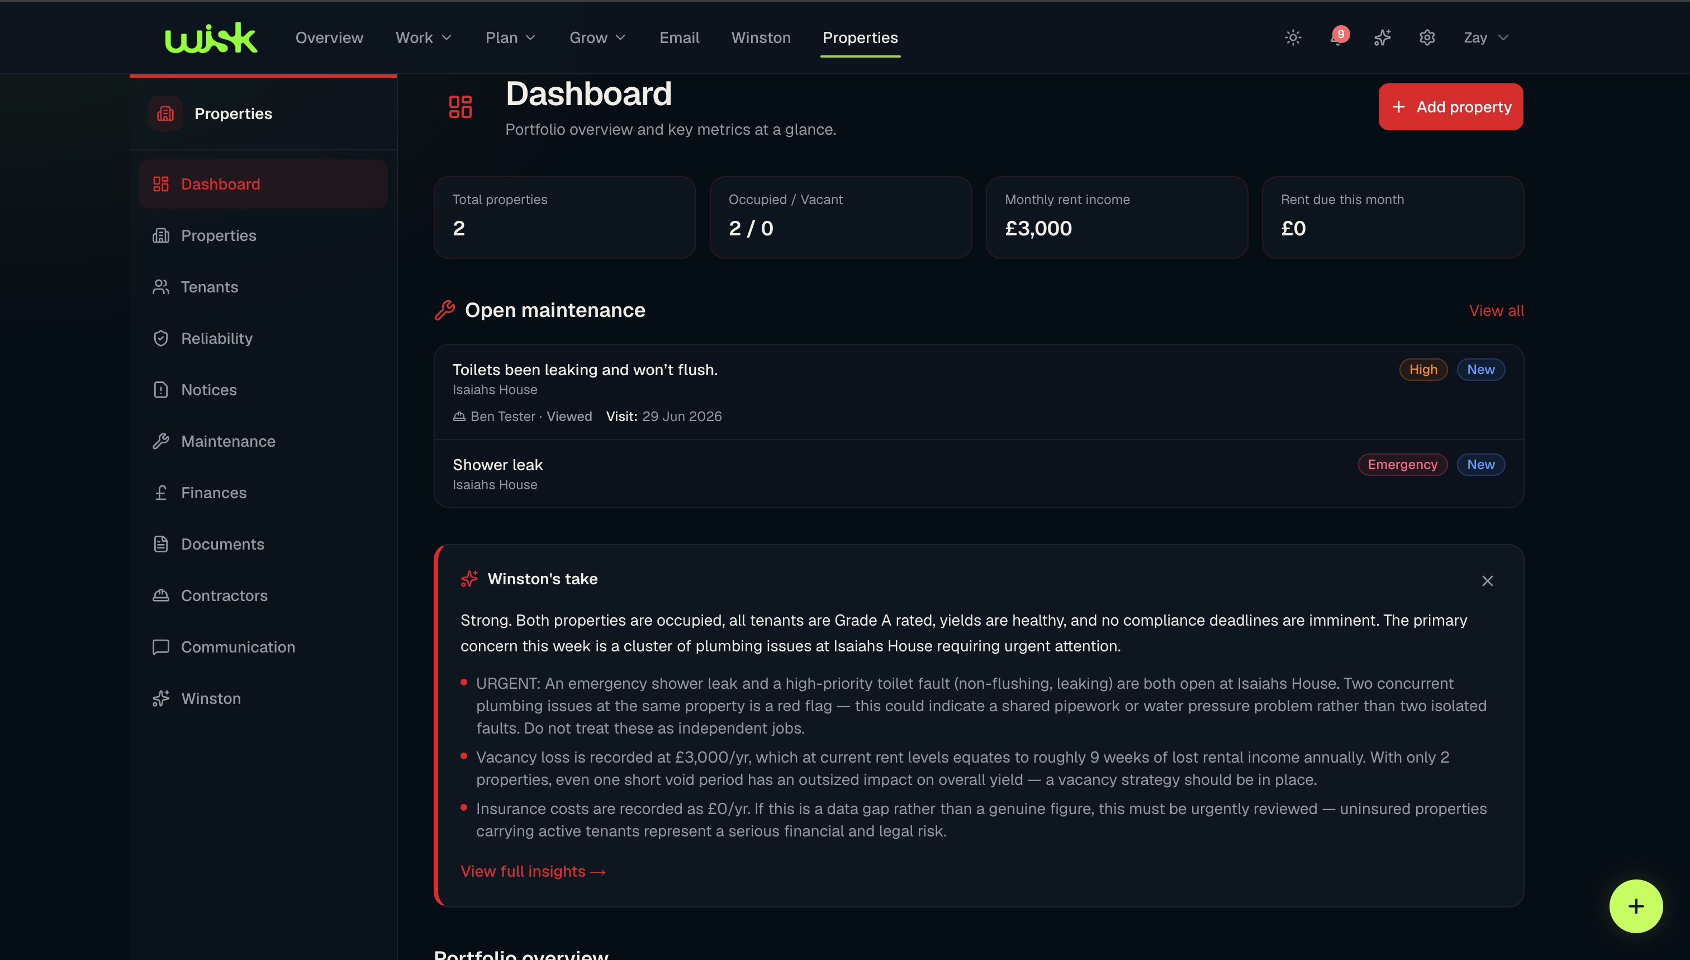
Task: Click View full insights link
Action: click(x=533, y=872)
